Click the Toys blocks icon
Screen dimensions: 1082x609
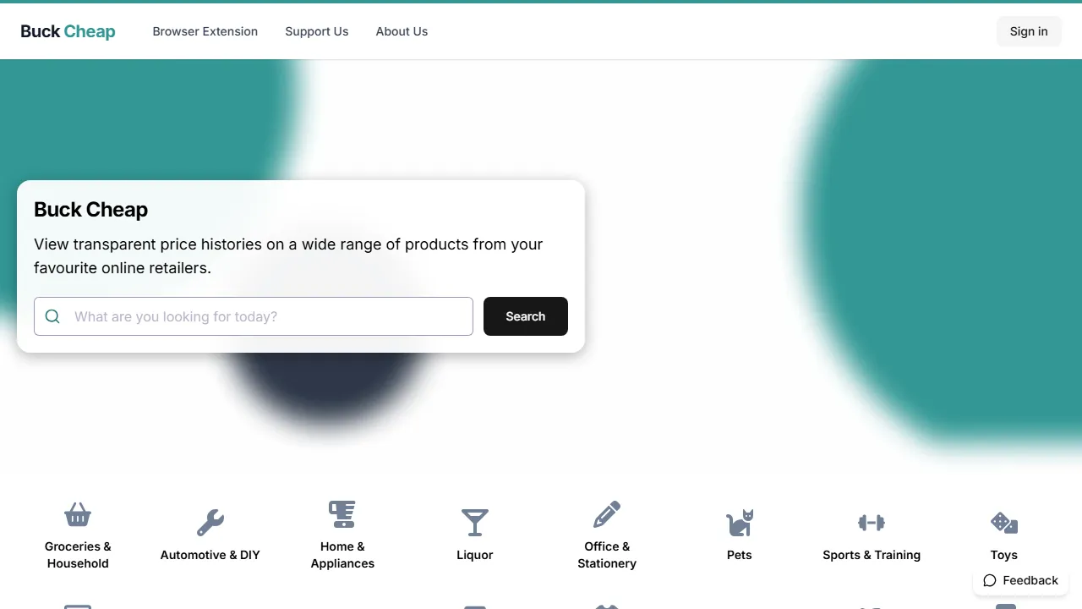click(1003, 522)
